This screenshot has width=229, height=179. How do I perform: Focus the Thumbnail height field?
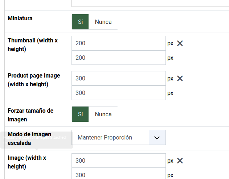118,58
